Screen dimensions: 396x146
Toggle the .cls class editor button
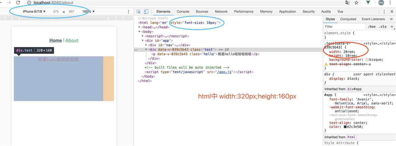tap(383, 27)
